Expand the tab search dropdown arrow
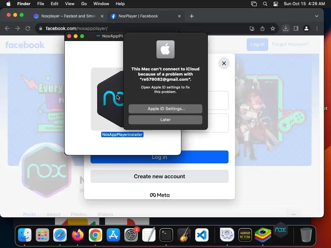 click(317, 16)
